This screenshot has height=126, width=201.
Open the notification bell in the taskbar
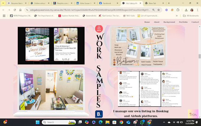click(x=197, y=122)
